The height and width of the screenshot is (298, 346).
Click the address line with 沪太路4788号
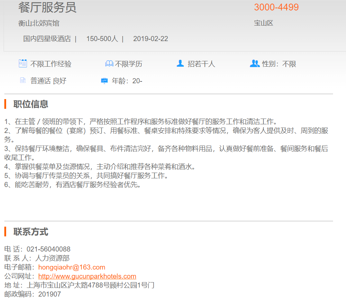[91, 285]
